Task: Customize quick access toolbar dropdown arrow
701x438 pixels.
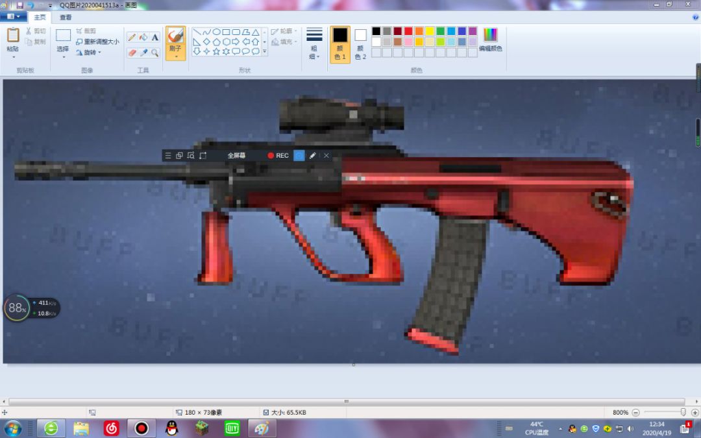Action: [50, 5]
